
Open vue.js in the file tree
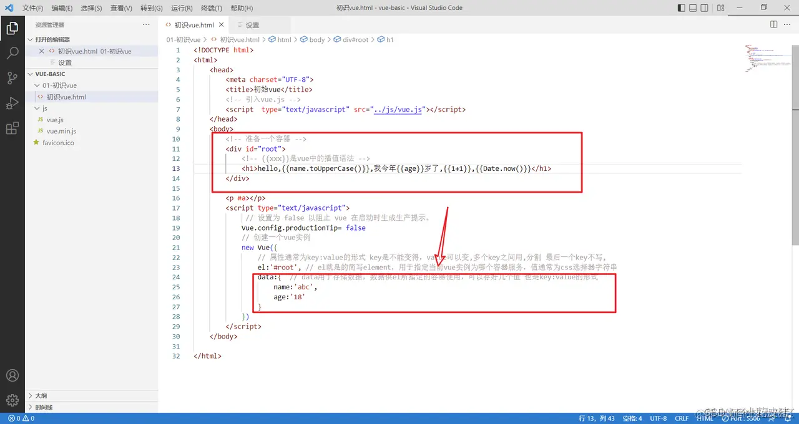point(91,120)
